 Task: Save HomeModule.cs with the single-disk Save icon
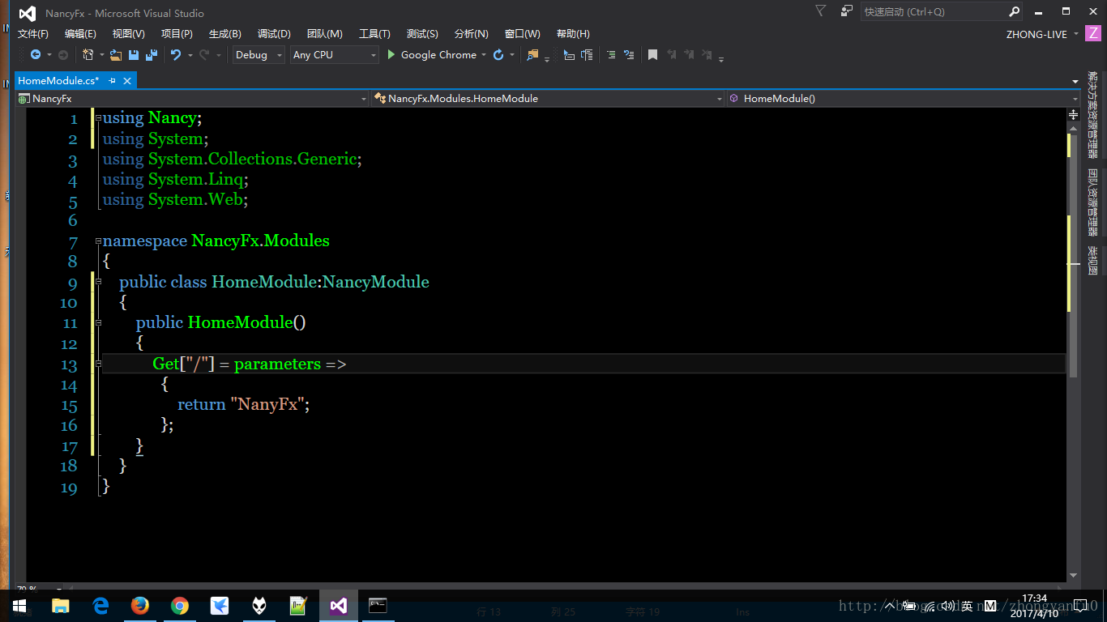pyautogui.click(x=134, y=55)
